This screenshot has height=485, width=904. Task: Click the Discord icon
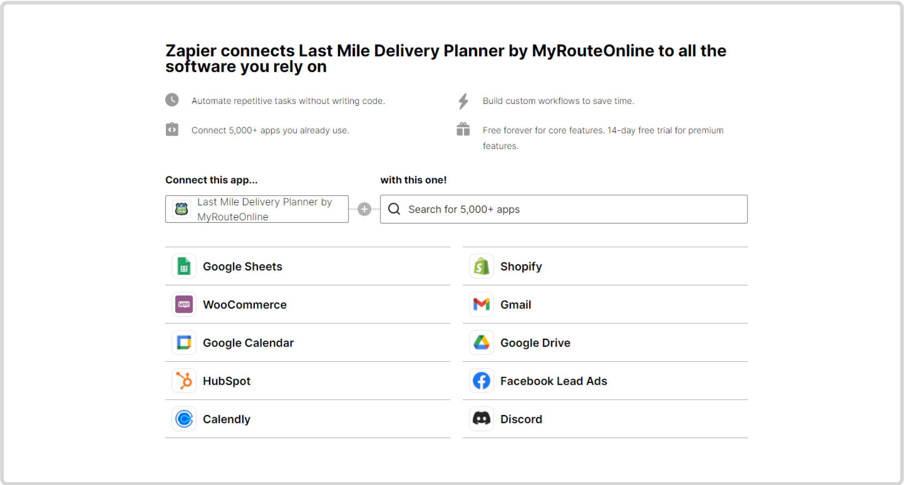(x=481, y=419)
